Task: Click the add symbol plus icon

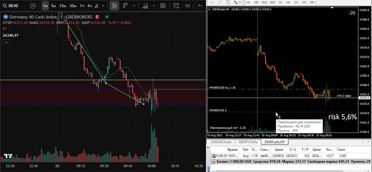Action: 33,6
